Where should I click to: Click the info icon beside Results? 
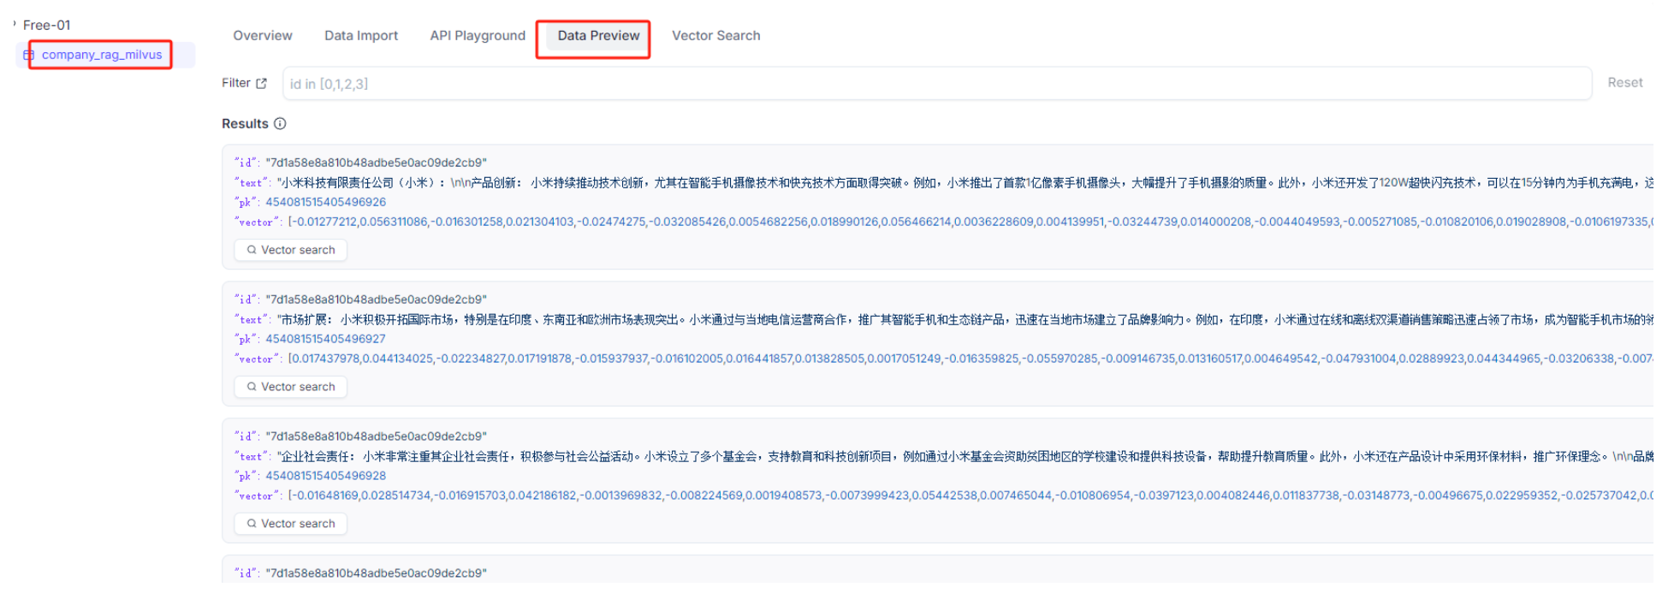[280, 124]
